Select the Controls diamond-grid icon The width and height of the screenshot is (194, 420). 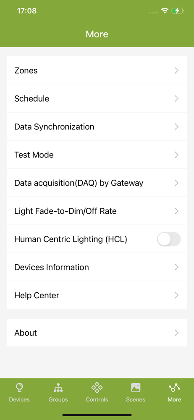pos(97,387)
